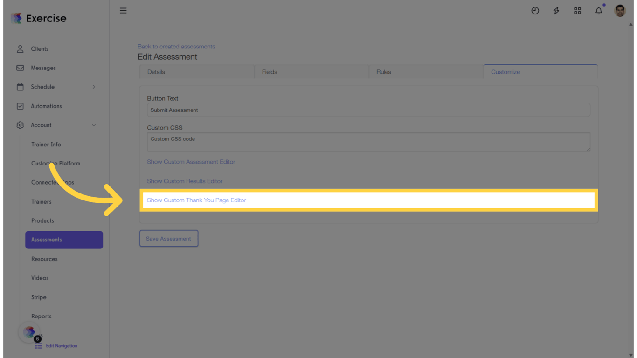Check notifications via the bell icon
The height and width of the screenshot is (358, 637).
coord(598,10)
